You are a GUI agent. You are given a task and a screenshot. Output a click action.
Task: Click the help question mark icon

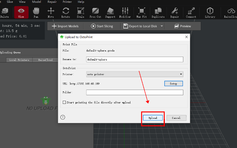(63, 117)
